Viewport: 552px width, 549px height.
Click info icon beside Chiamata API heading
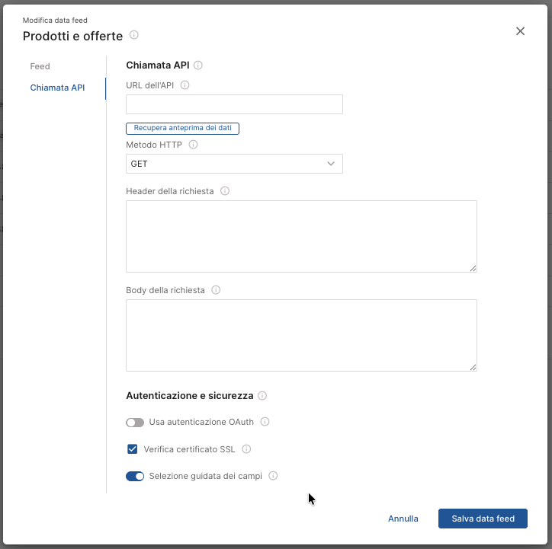pyautogui.click(x=198, y=65)
